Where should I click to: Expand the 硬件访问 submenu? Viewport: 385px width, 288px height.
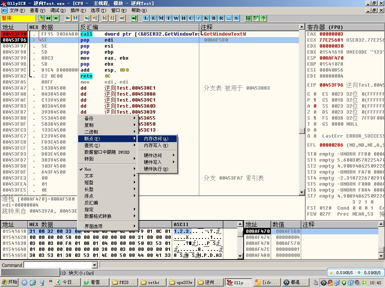tap(157, 156)
